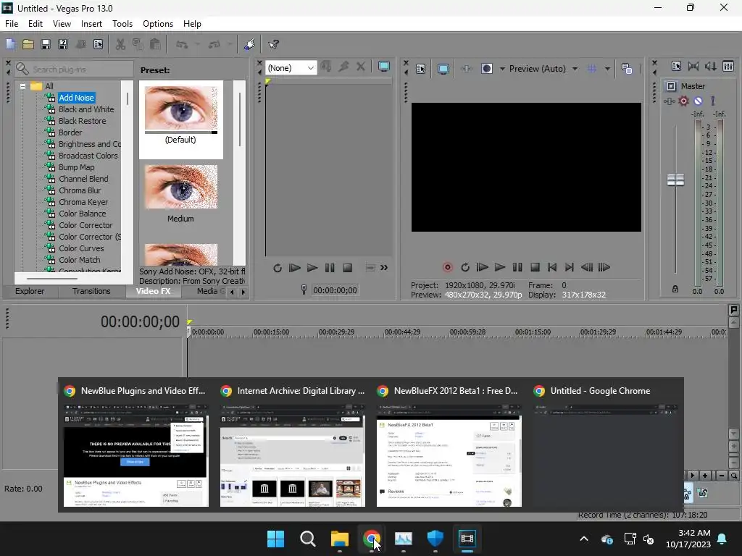Toggle Preview on External Monitor in the video preview
This screenshot has height=556, width=742.
pos(443,69)
